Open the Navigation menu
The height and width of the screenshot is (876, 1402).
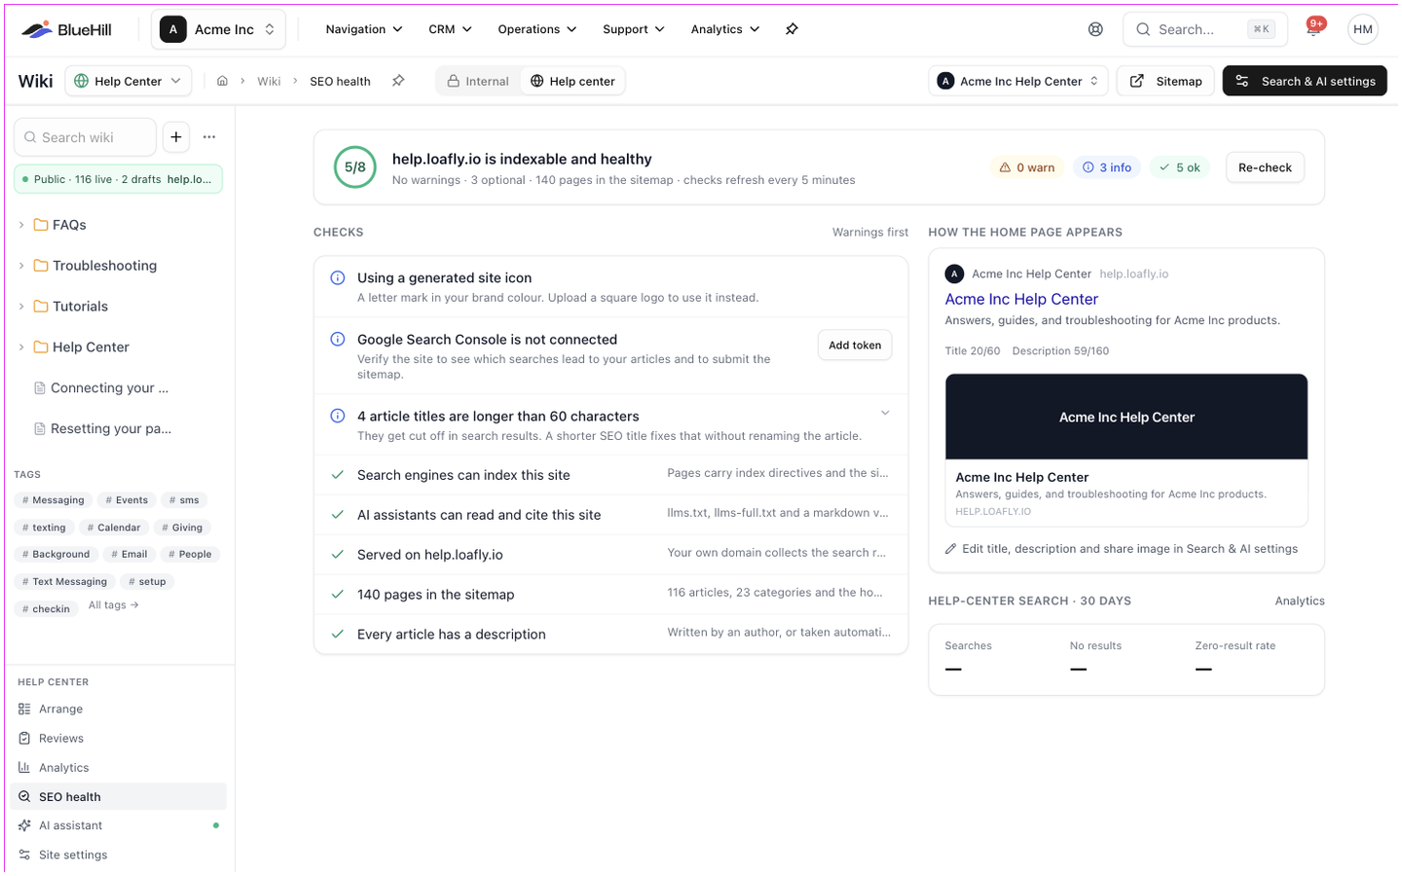(364, 29)
